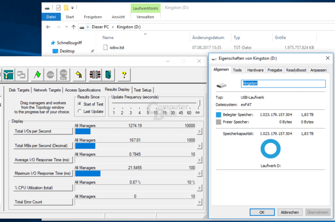Switch to Tools tab in Eigenschaften dialog
The height and width of the screenshot is (222, 335).
(237, 70)
